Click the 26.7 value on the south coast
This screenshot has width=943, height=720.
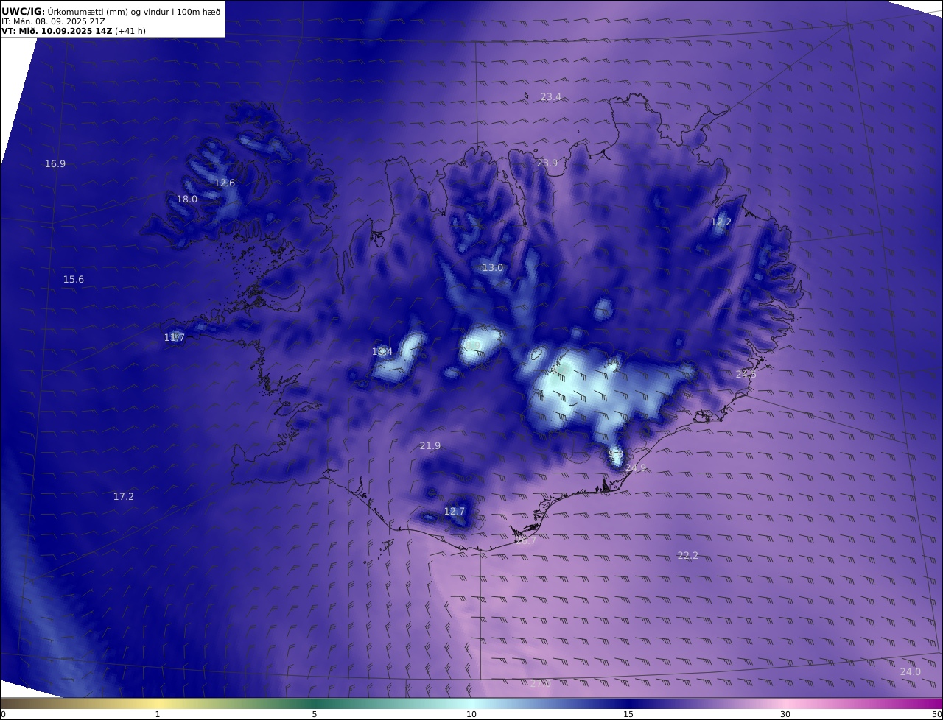527,540
